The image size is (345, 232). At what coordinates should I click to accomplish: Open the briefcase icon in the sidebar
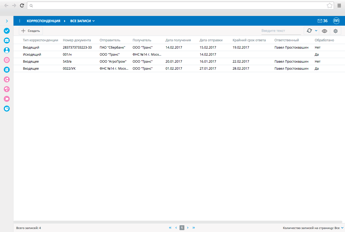(x=7, y=41)
